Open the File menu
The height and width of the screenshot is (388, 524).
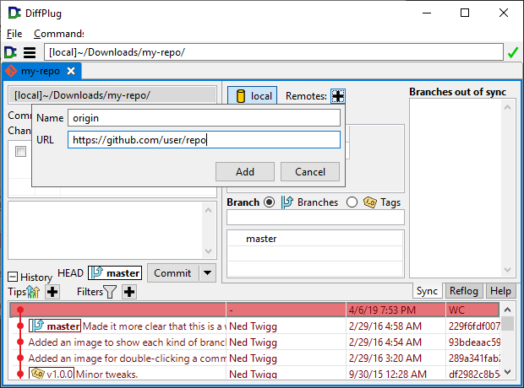coord(14,34)
